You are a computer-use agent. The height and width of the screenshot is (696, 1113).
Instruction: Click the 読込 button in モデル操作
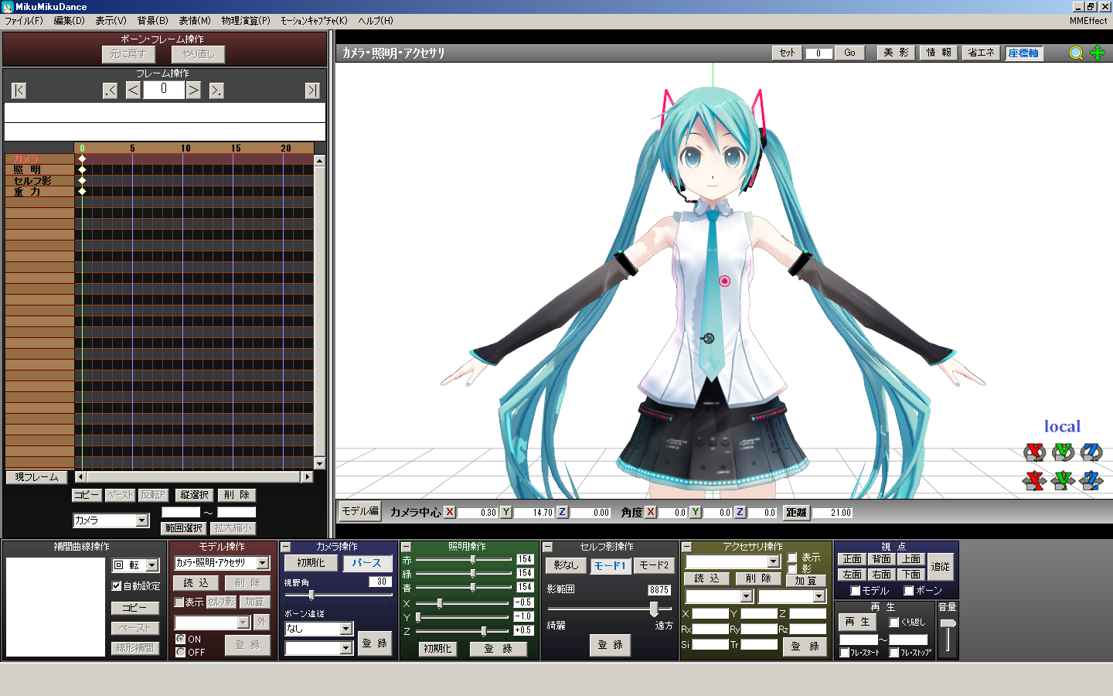tap(196, 583)
